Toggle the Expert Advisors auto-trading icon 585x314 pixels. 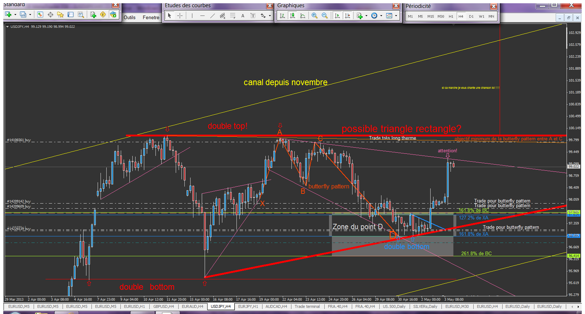tap(113, 14)
